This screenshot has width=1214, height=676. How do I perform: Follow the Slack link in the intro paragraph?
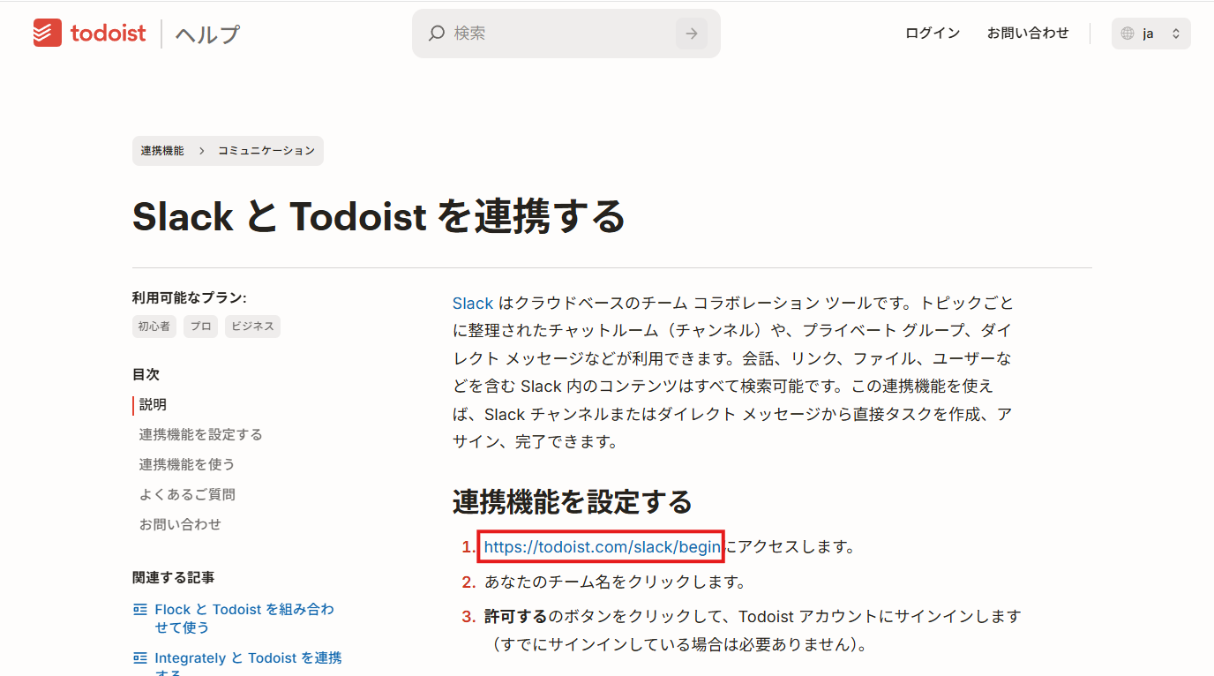[x=473, y=304]
